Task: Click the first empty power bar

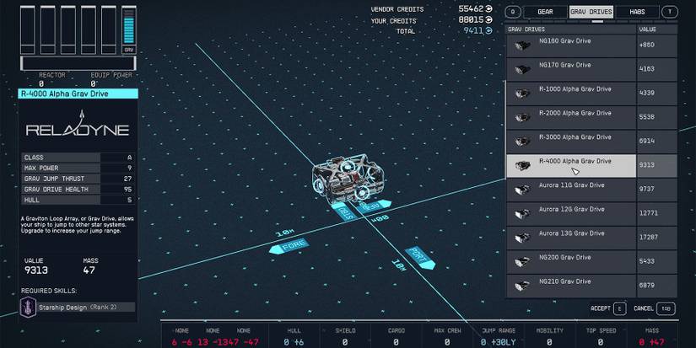Action: (28, 29)
